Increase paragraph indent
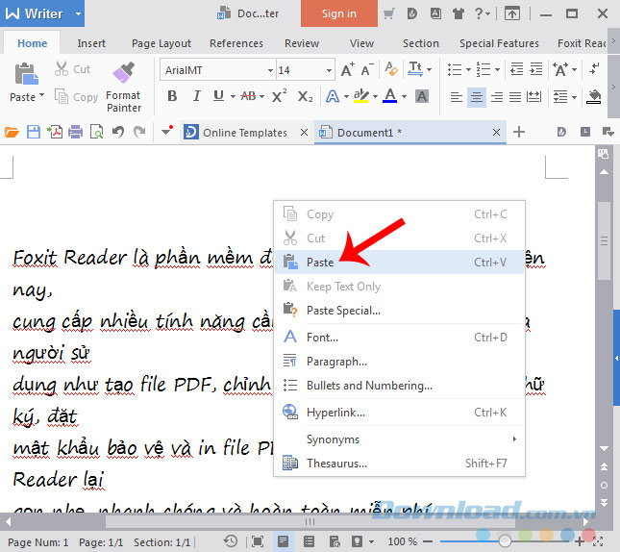Image resolution: width=620 pixels, height=552 pixels. point(535,69)
